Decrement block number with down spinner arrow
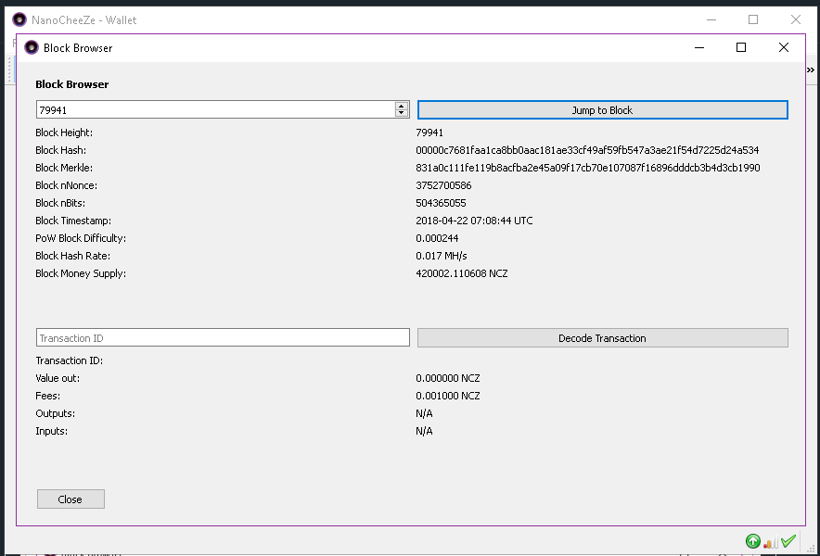The width and height of the screenshot is (820, 556). tap(401, 113)
